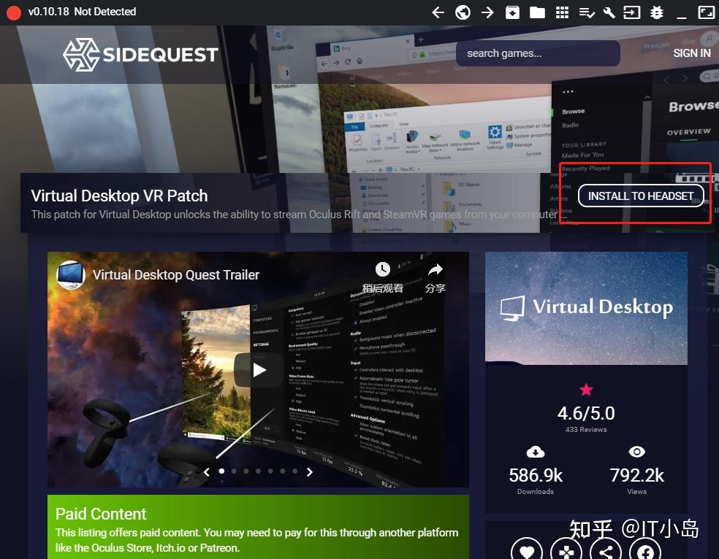Click the bug report icon
The image size is (719, 559).
coord(656,12)
